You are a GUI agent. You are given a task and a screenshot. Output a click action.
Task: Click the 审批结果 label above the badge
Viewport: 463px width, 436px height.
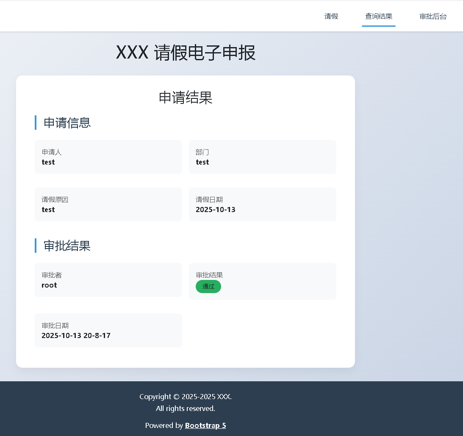pyautogui.click(x=209, y=275)
